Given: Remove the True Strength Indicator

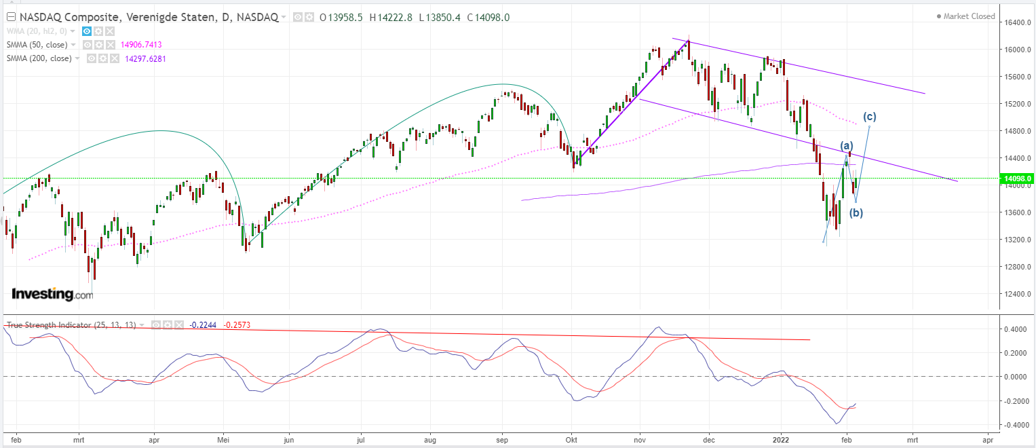Looking at the screenshot, I should click(179, 325).
